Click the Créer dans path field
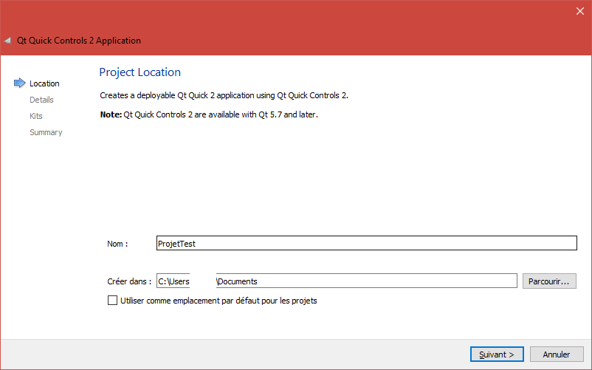 pos(337,281)
